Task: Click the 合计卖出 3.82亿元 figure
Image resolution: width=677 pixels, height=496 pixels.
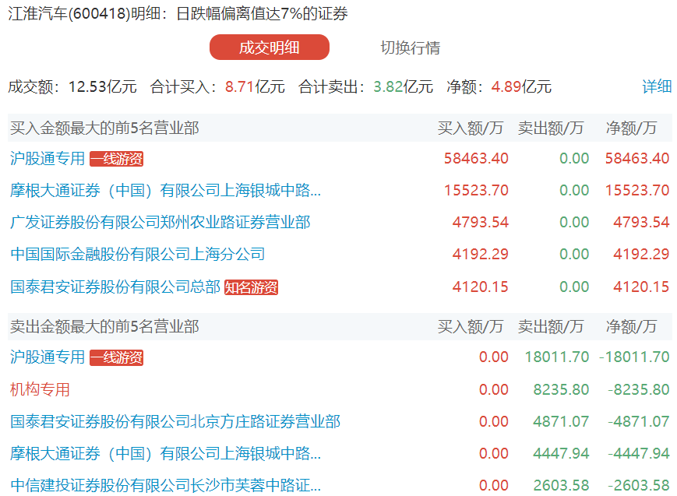Action: [x=365, y=86]
